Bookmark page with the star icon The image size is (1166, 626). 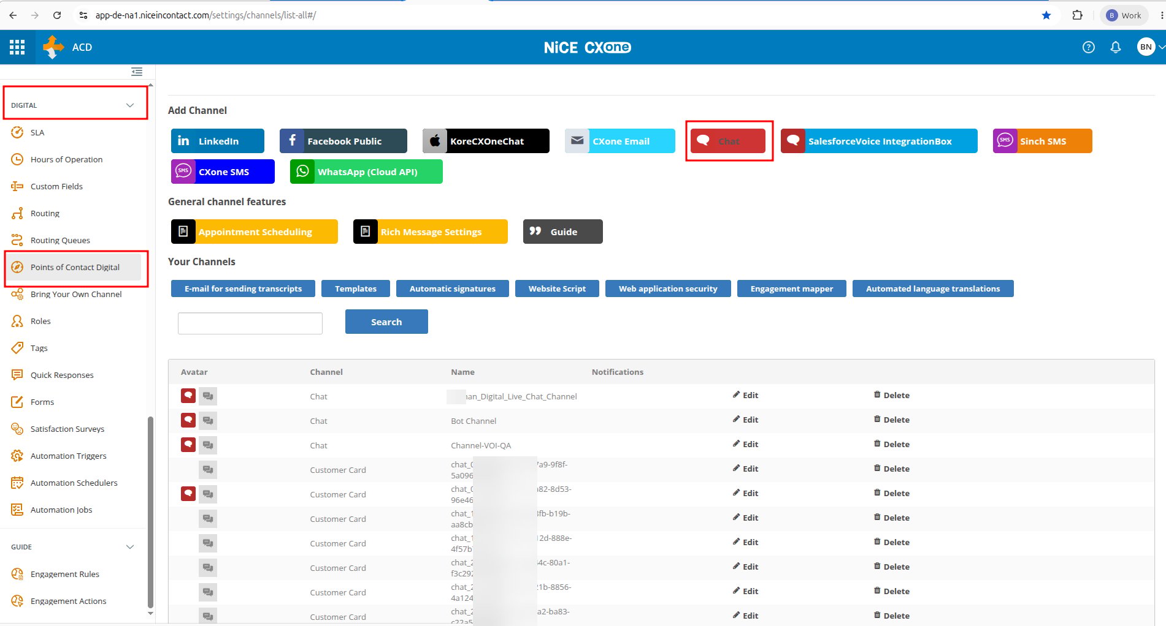pyautogui.click(x=1046, y=15)
